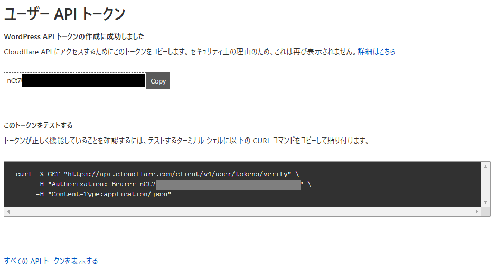Click the このトークンをテストする heading

pyautogui.click(x=38, y=125)
